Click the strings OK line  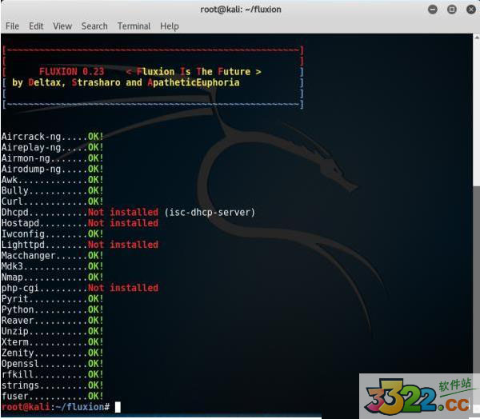click(52, 385)
